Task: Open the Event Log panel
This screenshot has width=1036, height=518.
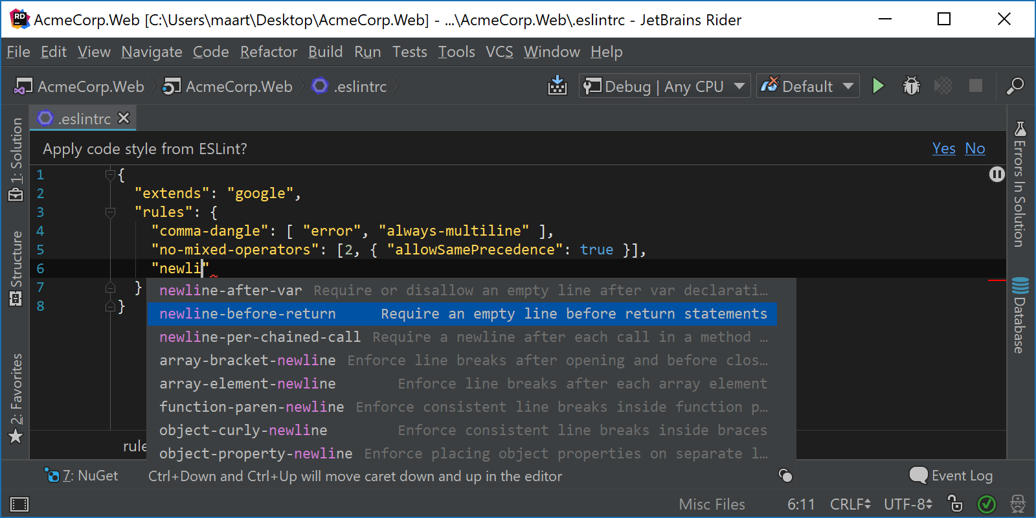Action: click(951, 476)
